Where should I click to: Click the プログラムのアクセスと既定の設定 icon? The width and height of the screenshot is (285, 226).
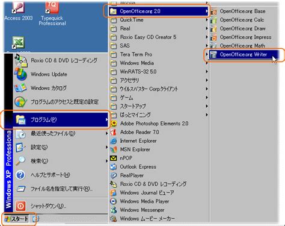tap(20, 102)
